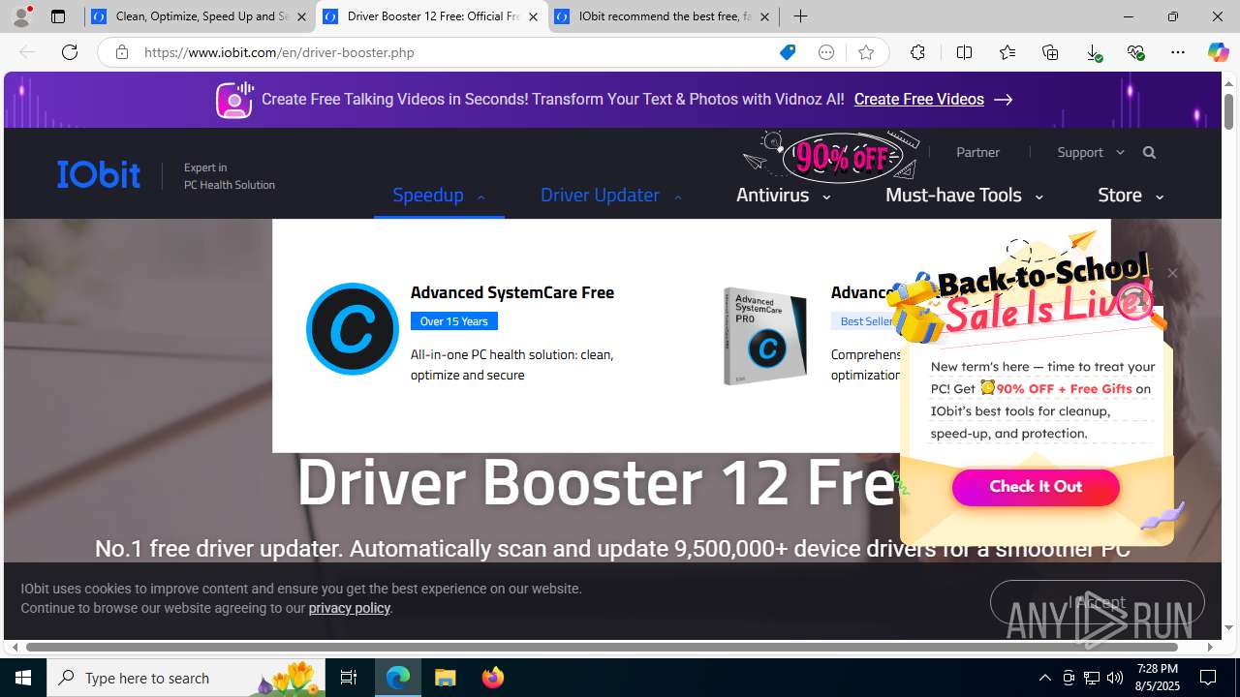Screen dimensions: 1240x697
Task: Click the Over 15 Years badge
Action: [453, 321]
